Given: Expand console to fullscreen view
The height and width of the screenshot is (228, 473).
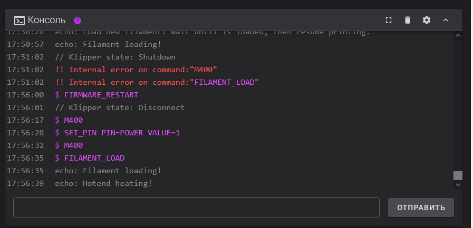Looking at the screenshot, I should click(389, 20).
